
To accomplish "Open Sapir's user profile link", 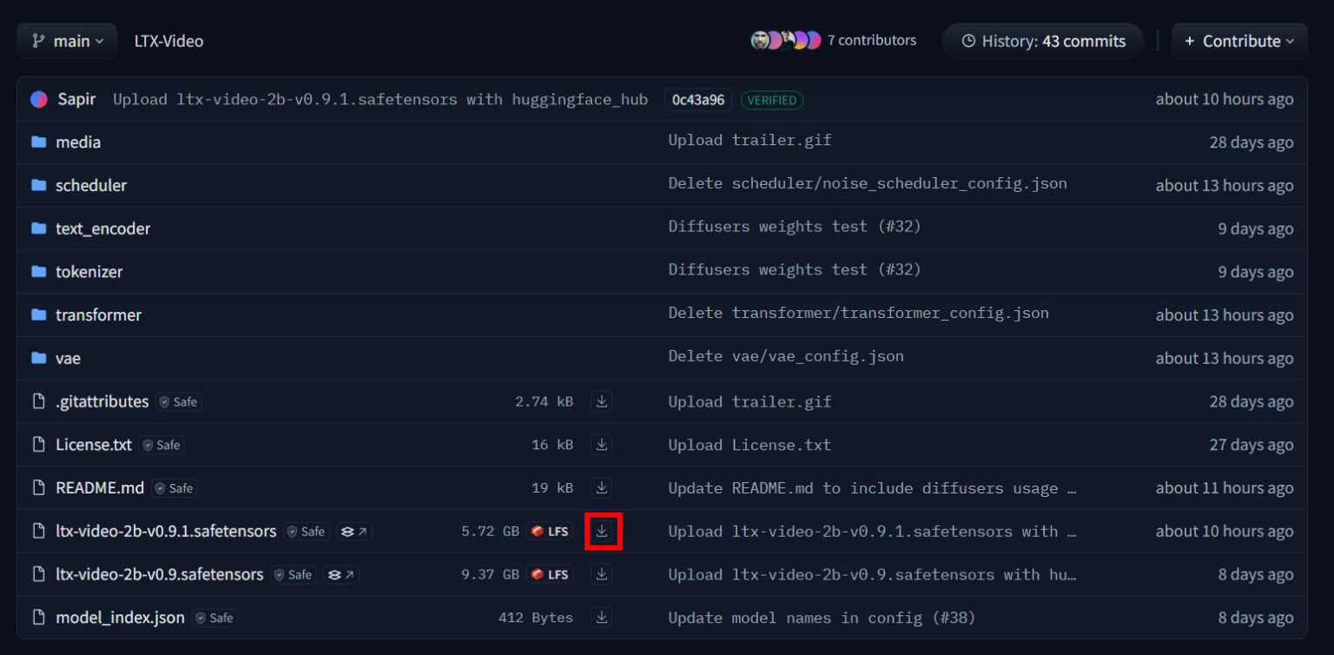I will pyautogui.click(x=76, y=99).
